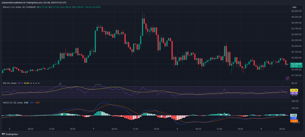Click the Bitcoin / U.S. Dollar symbol title
The width and height of the screenshot is (305, 137).
19,7
